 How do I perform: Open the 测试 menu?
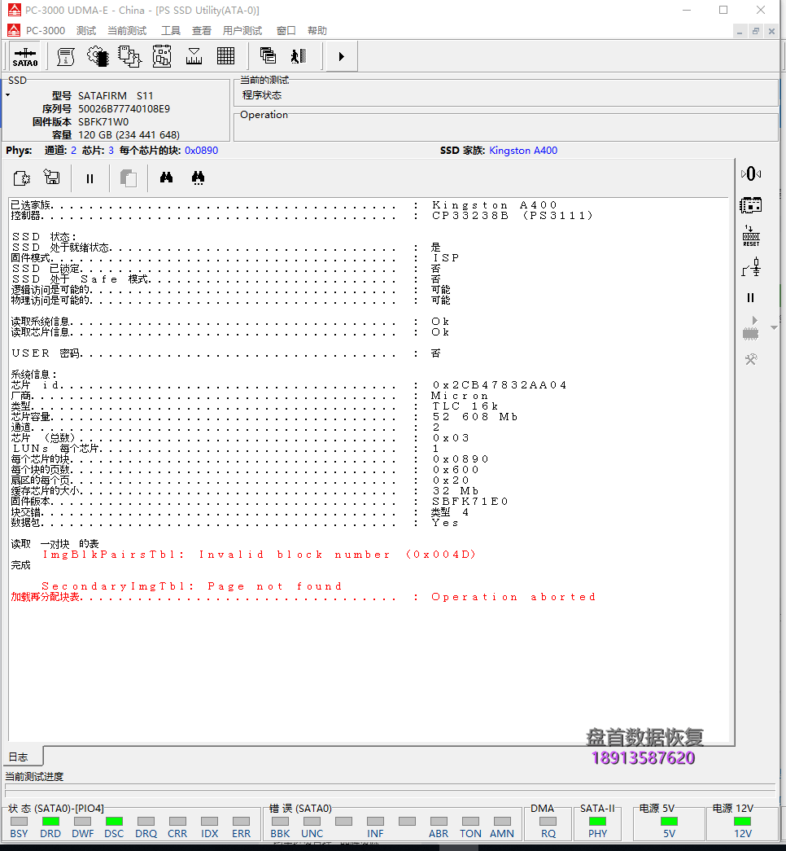coord(85,30)
